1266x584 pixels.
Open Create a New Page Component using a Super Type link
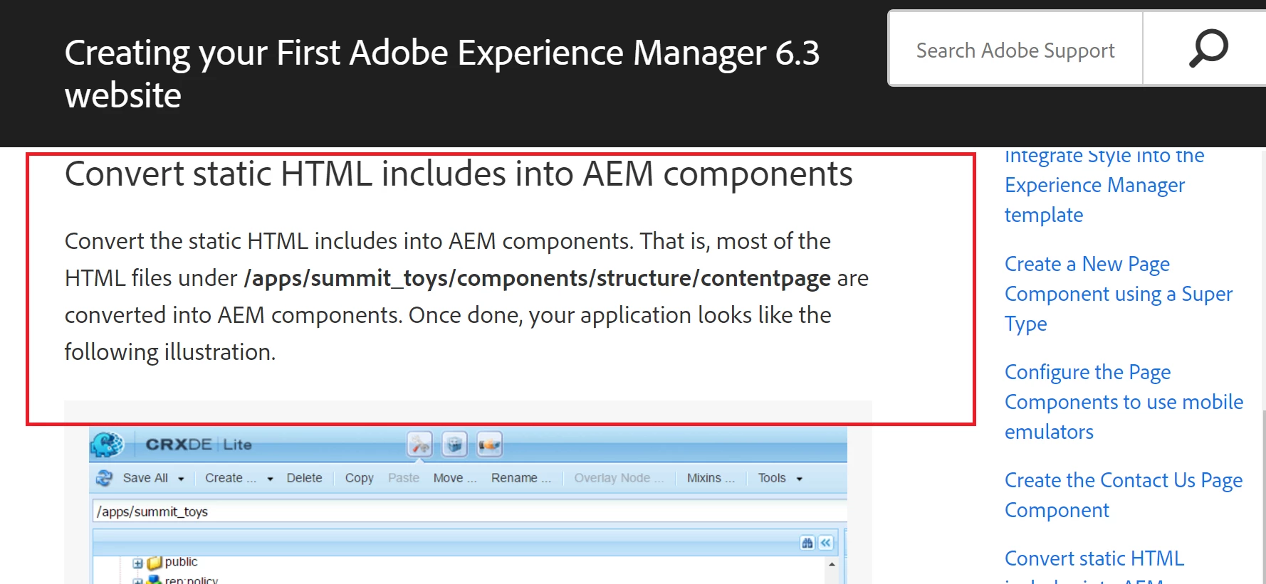point(1118,294)
